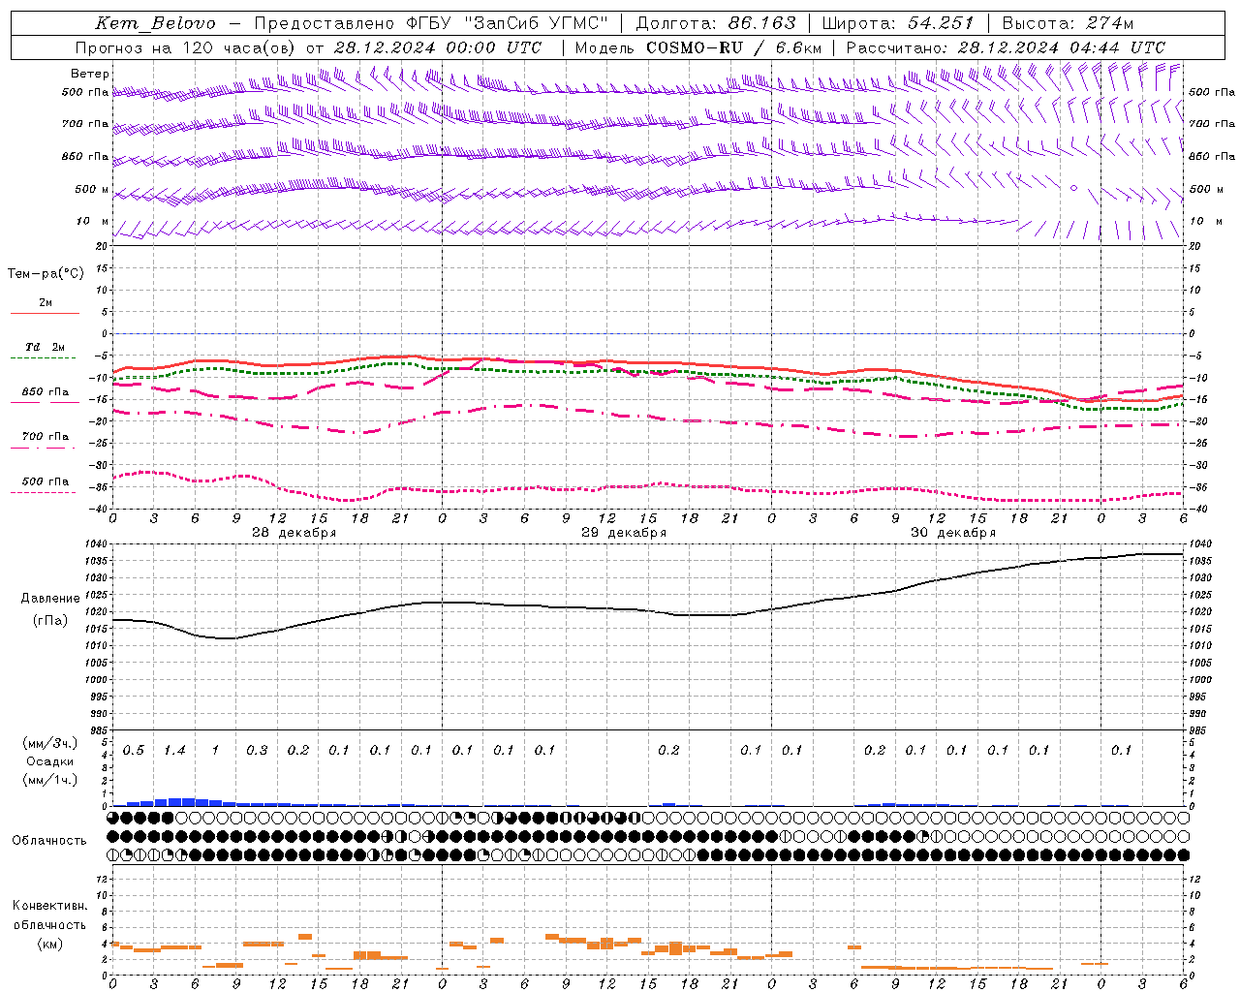Click the "Давление" pressure panel label

pyautogui.click(x=50, y=599)
